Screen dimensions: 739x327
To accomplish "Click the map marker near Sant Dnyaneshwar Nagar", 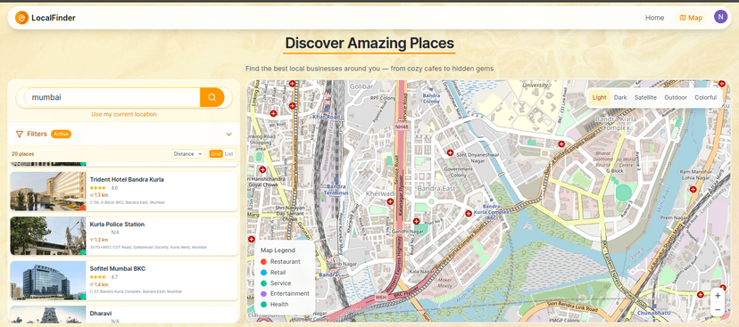I will (450, 153).
